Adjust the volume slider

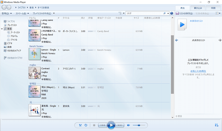[x=139, y=125]
